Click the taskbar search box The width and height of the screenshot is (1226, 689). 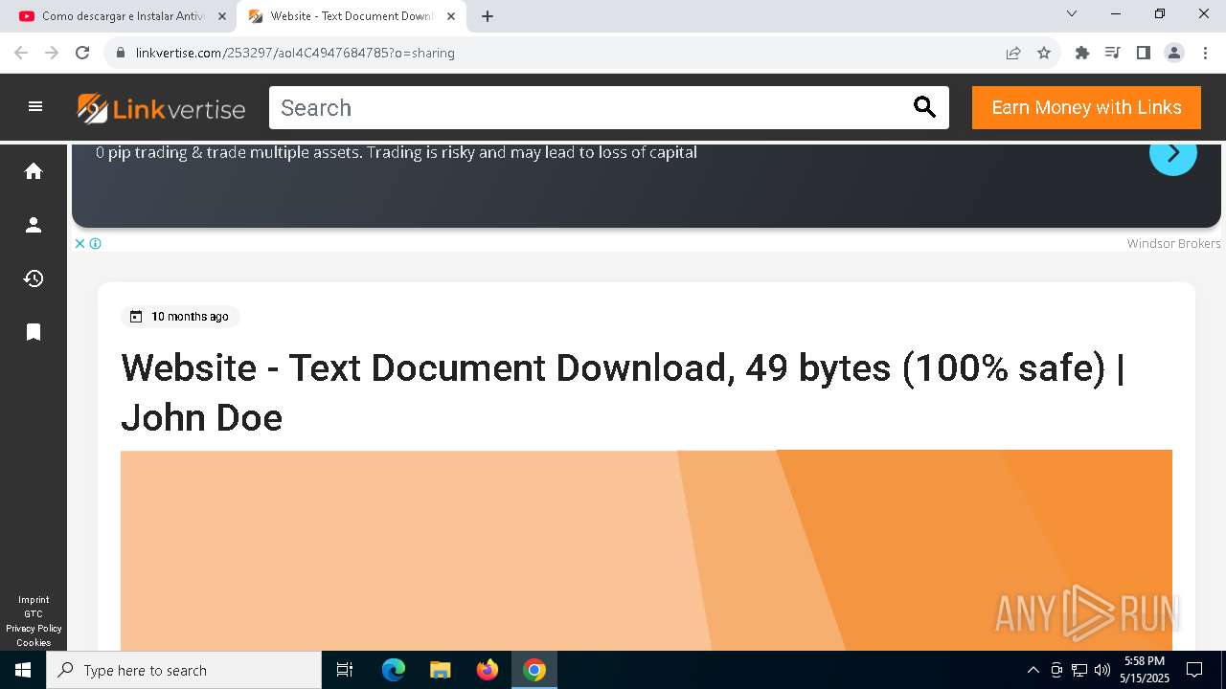pyautogui.click(x=184, y=670)
